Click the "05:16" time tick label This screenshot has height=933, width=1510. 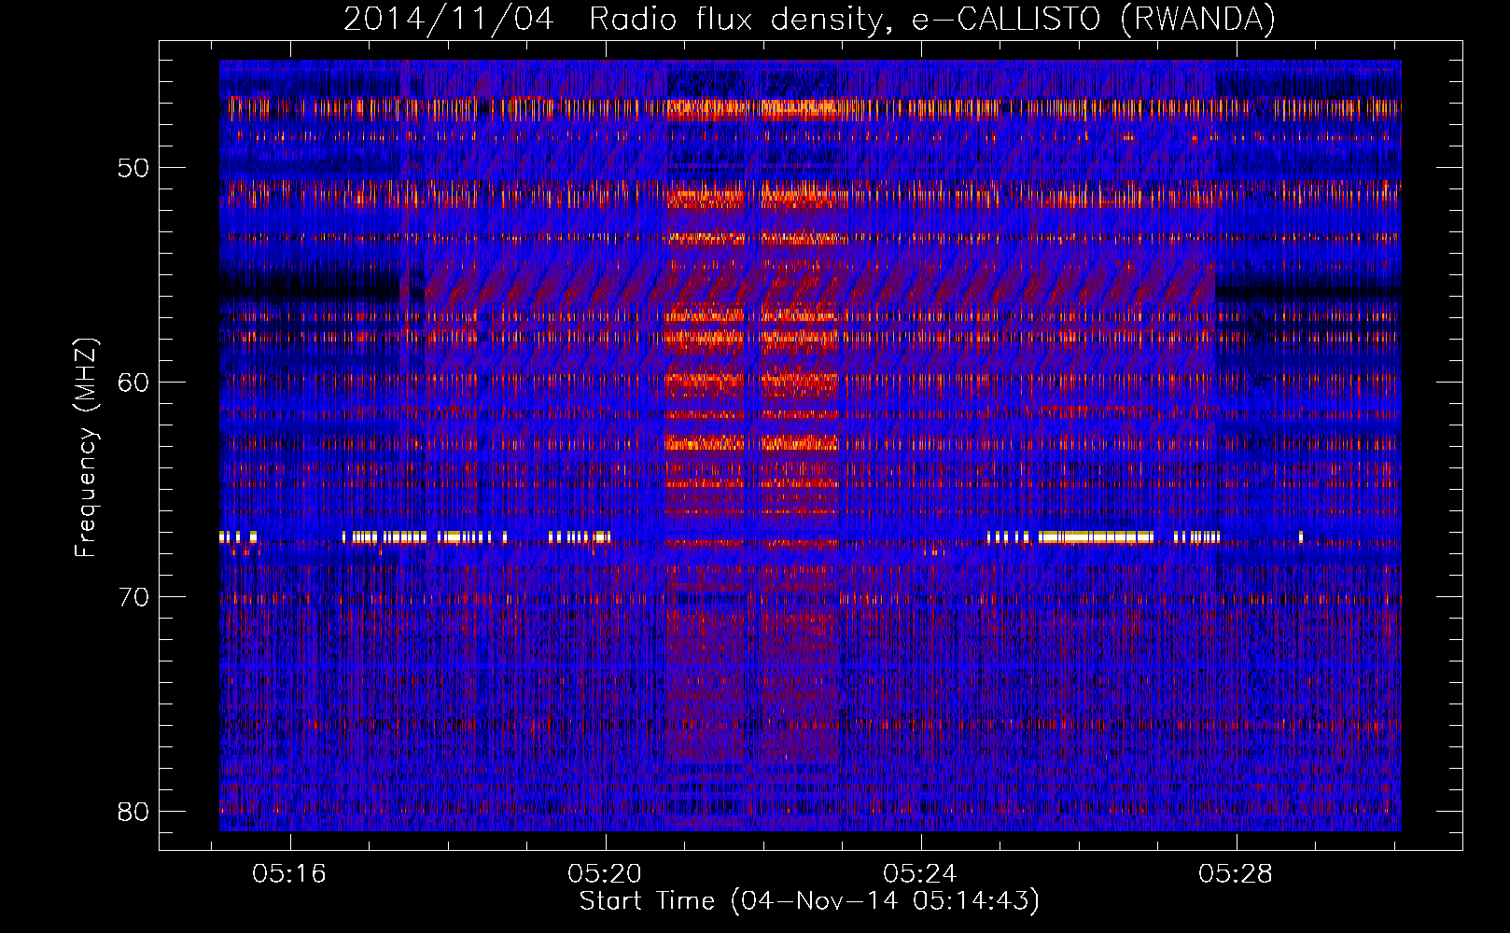[x=289, y=874]
